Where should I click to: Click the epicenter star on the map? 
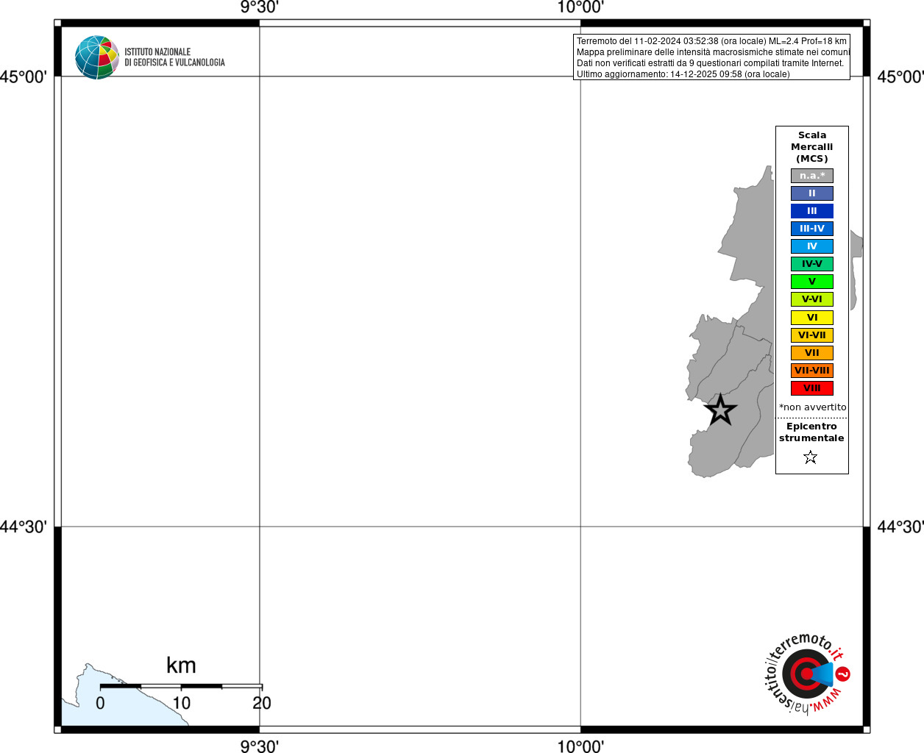(x=720, y=410)
